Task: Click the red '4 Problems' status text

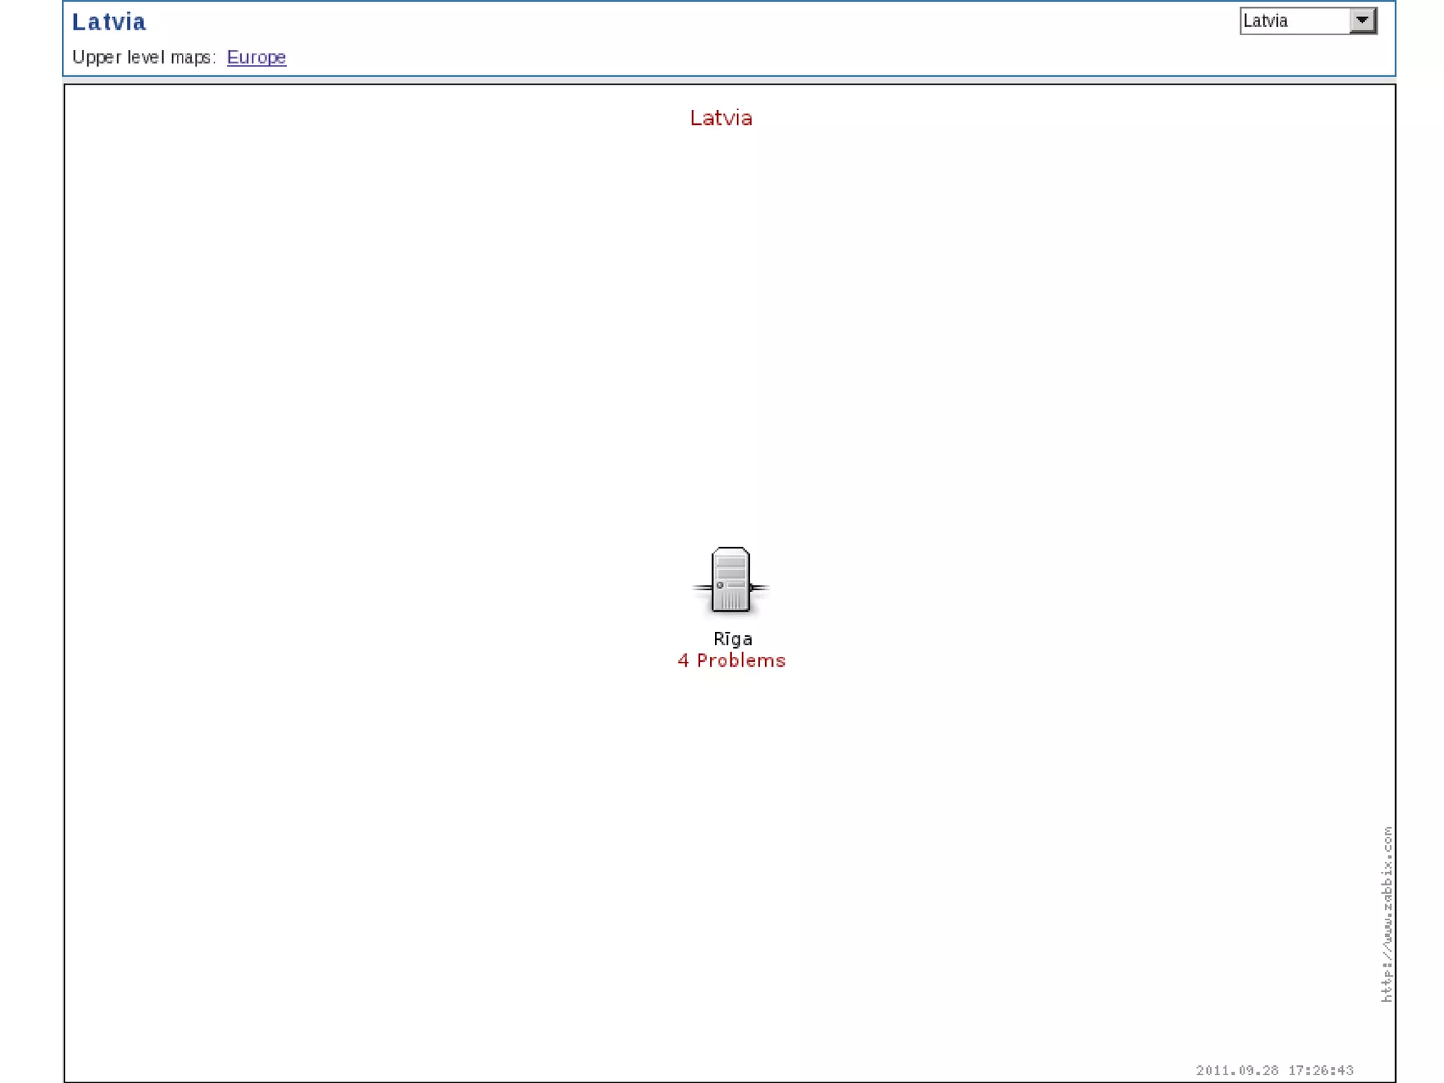Action: (731, 660)
